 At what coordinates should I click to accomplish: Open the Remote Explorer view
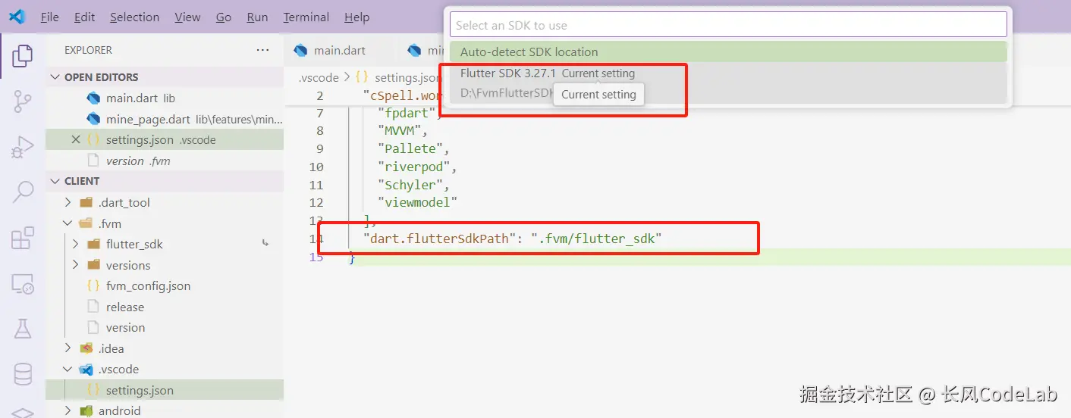click(x=23, y=283)
